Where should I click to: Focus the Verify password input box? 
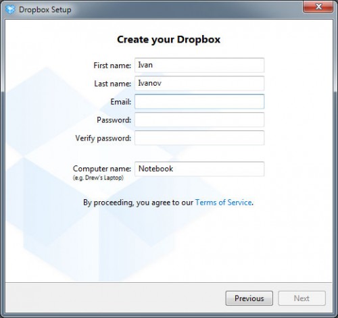pyautogui.click(x=199, y=138)
